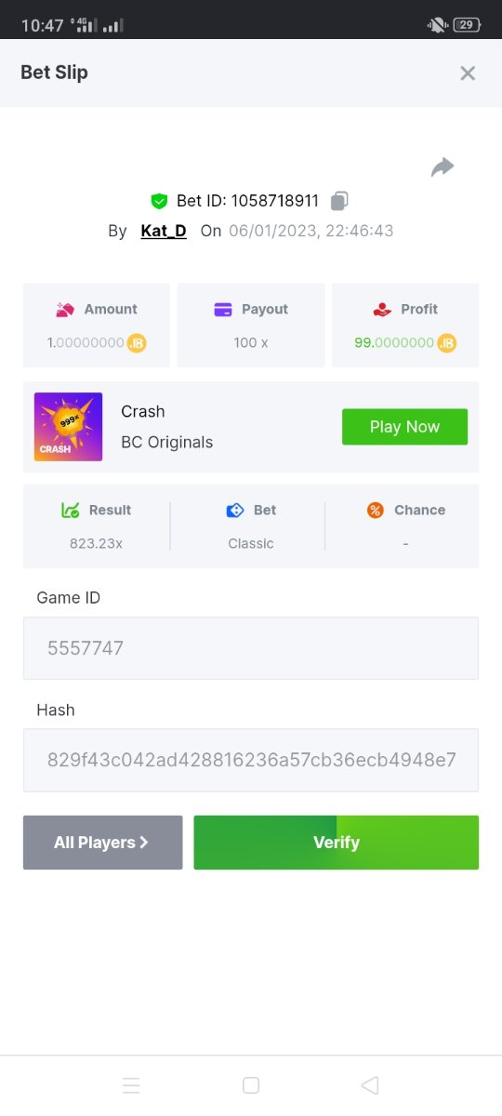Image resolution: width=502 pixels, height=1116 pixels.
Task: Click the Profit coin currency icon
Action: (447, 343)
